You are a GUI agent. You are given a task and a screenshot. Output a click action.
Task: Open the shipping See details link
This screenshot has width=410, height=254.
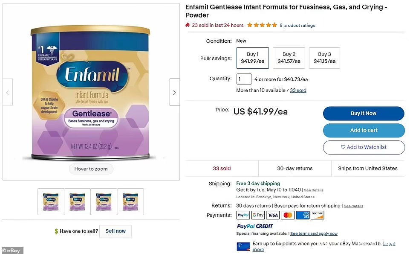coord(314,190)
